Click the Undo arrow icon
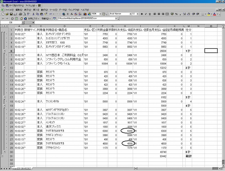The width and height of the screenshot is (225, 171). point(51,14)
